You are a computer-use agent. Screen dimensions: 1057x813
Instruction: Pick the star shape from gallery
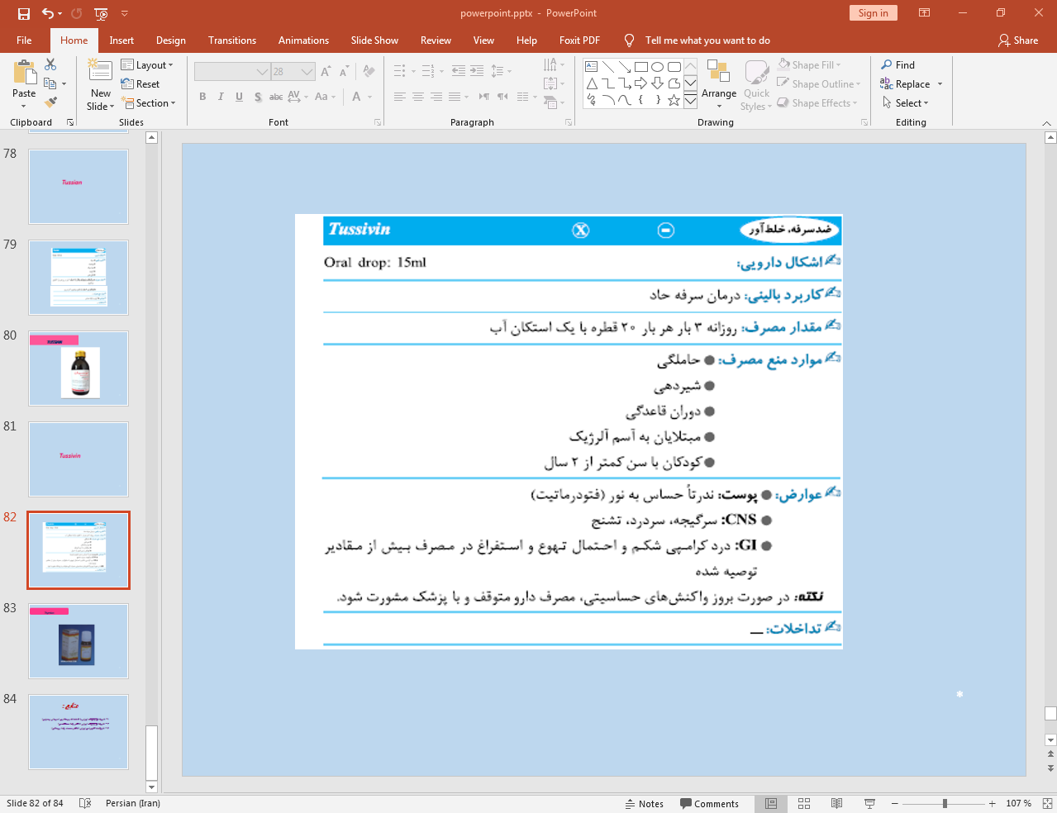674,100
